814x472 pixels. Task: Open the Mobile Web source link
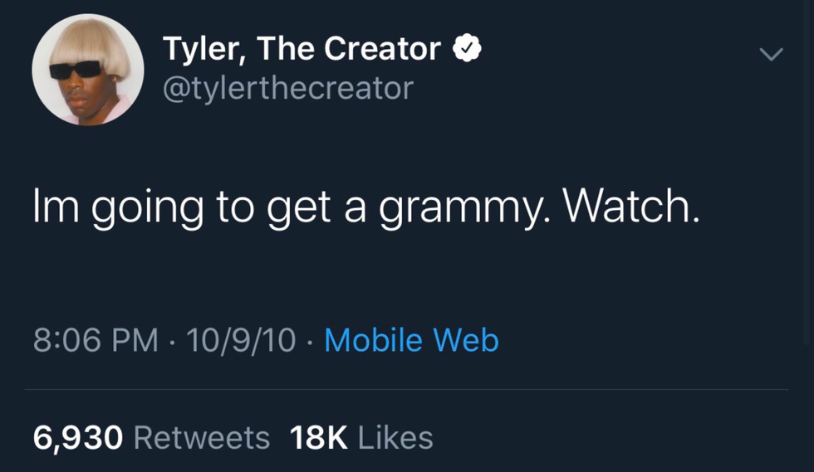coord(411,340)
